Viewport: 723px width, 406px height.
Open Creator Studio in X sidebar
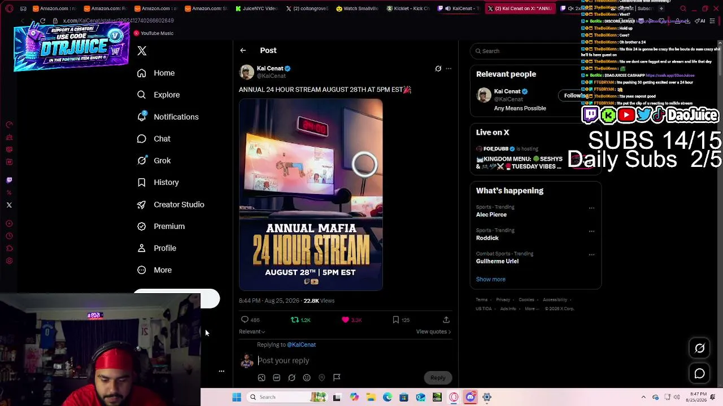[x=171, y=205]
